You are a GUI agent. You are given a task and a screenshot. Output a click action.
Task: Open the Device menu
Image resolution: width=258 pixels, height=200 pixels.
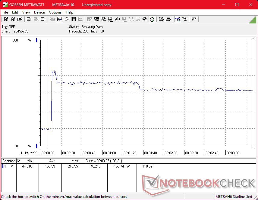39,12
